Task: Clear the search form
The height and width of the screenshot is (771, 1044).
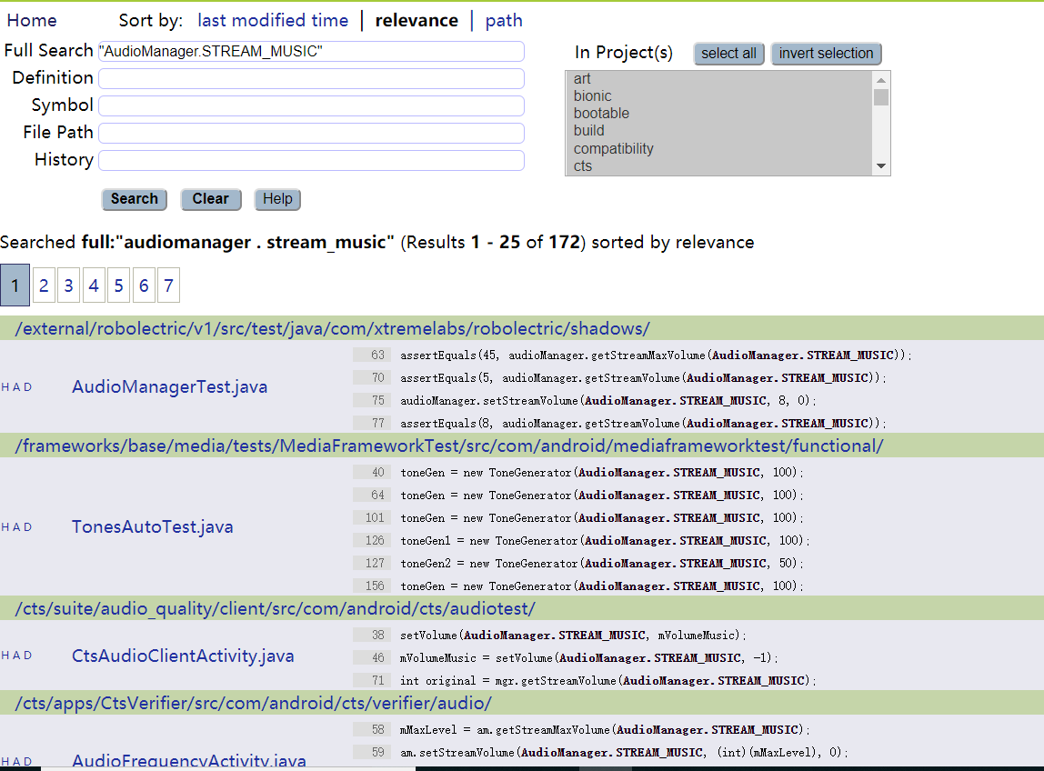Action: pyautogui.click(x=210, y=199)
